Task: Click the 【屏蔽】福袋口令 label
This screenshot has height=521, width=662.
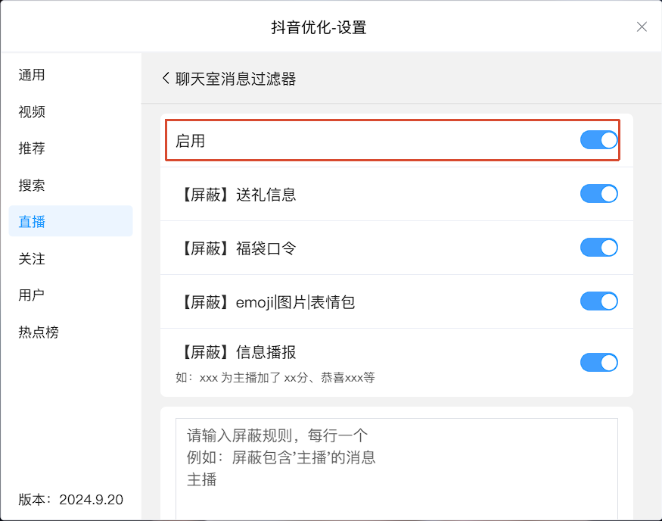Action: [236, 248]
